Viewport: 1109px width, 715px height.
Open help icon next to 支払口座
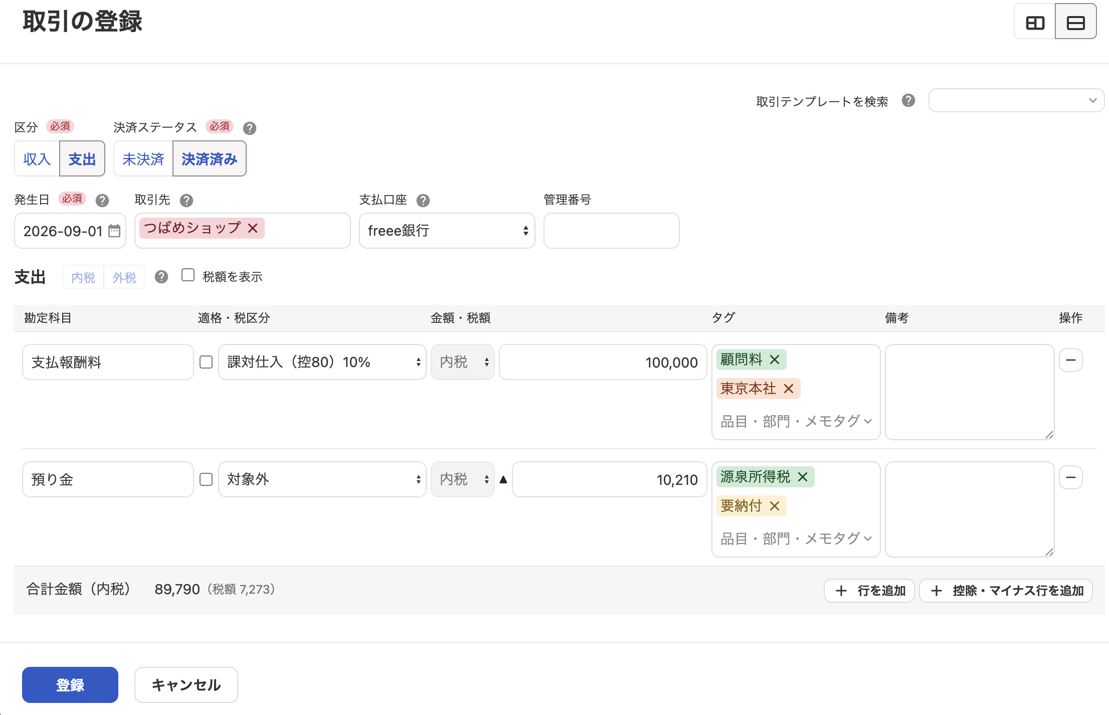tap(423, 201)
